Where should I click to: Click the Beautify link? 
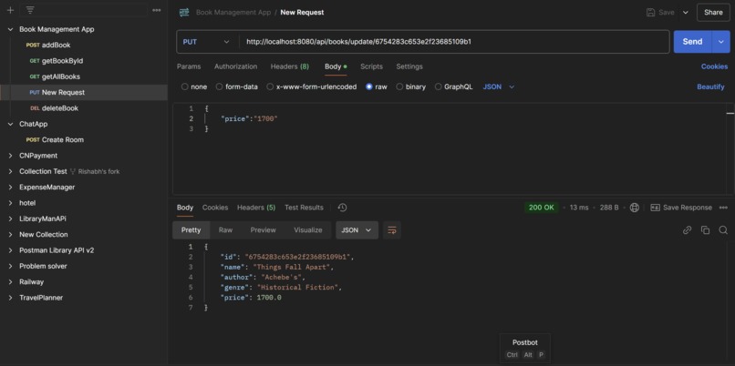(710, 86)
